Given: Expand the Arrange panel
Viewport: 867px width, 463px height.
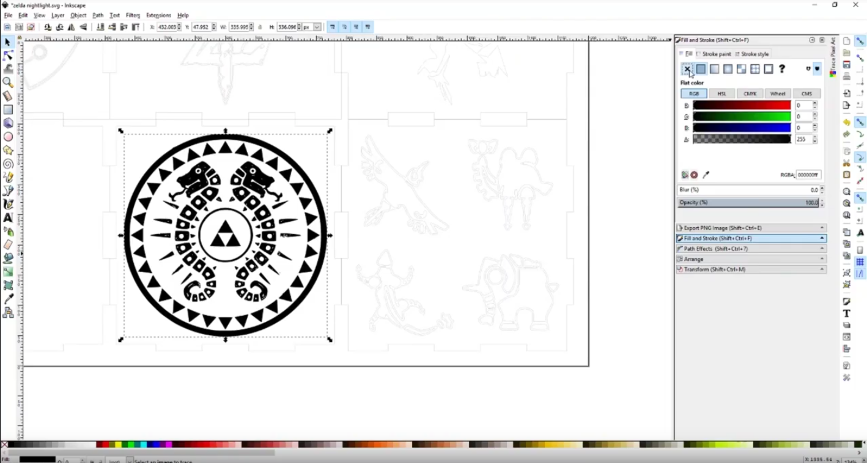Looking at the screenshot, I should pyautogui.click(x=751, y=259).
